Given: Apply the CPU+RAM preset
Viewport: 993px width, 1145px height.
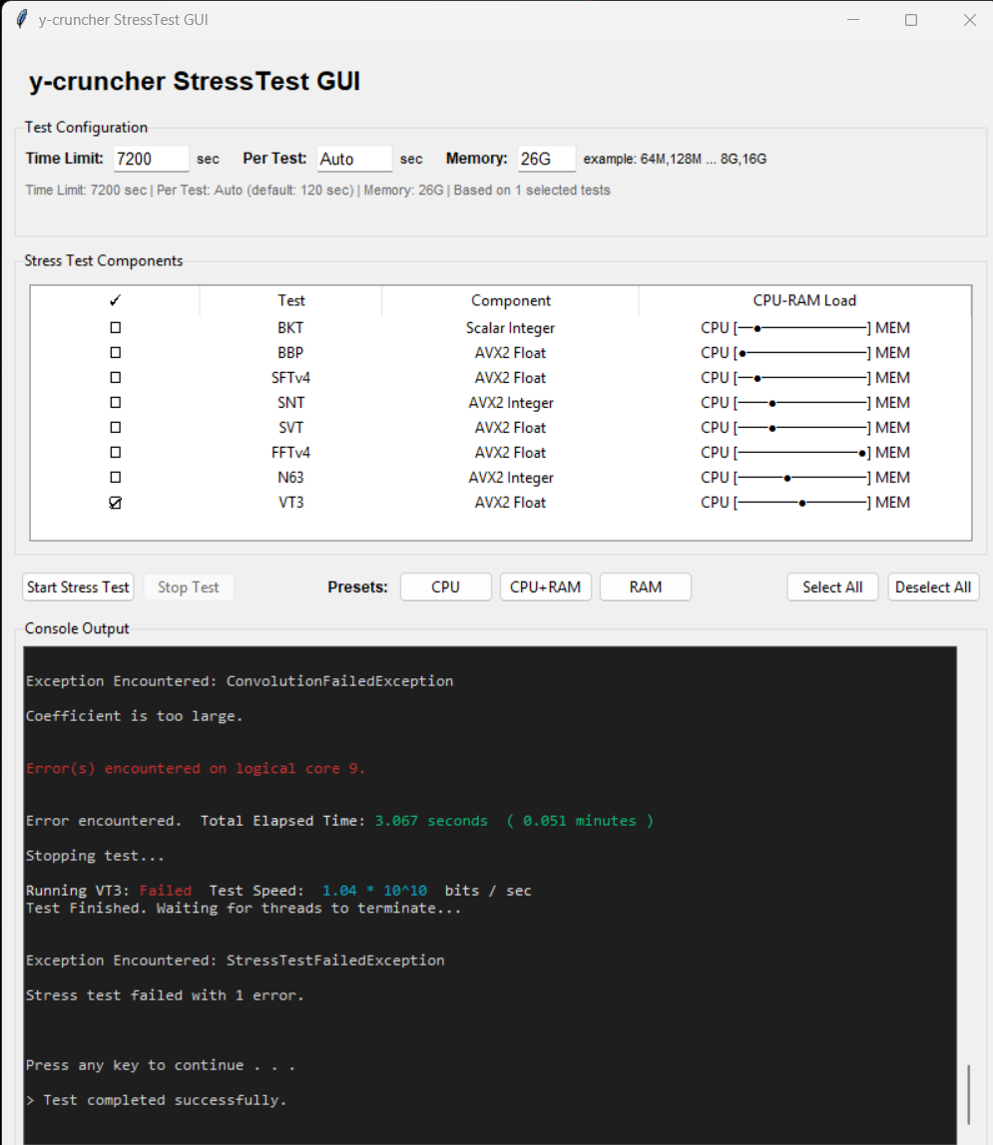Looking at the screenshot, I should (545, 587).
